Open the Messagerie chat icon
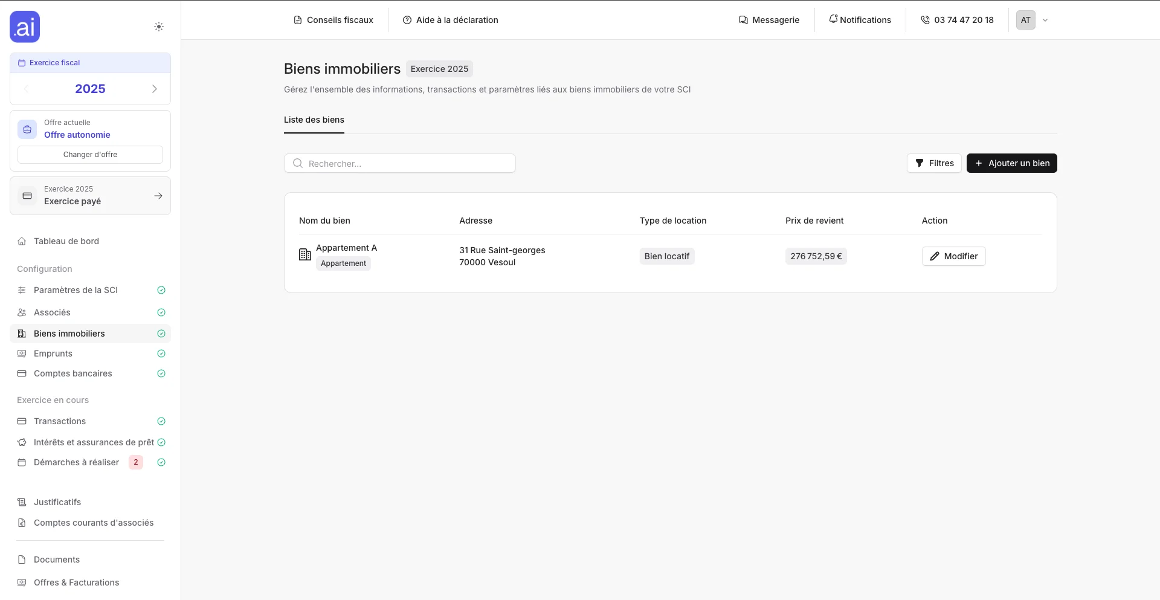 [x=743, y=20]
